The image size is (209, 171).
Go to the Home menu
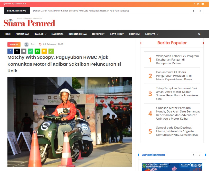(x=7, y=34)
